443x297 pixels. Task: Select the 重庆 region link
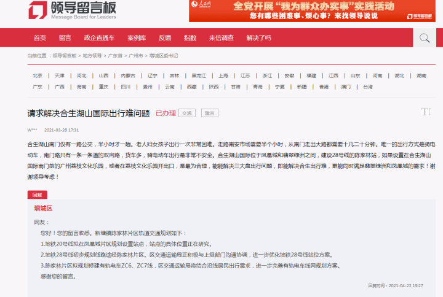coord(103,87)
